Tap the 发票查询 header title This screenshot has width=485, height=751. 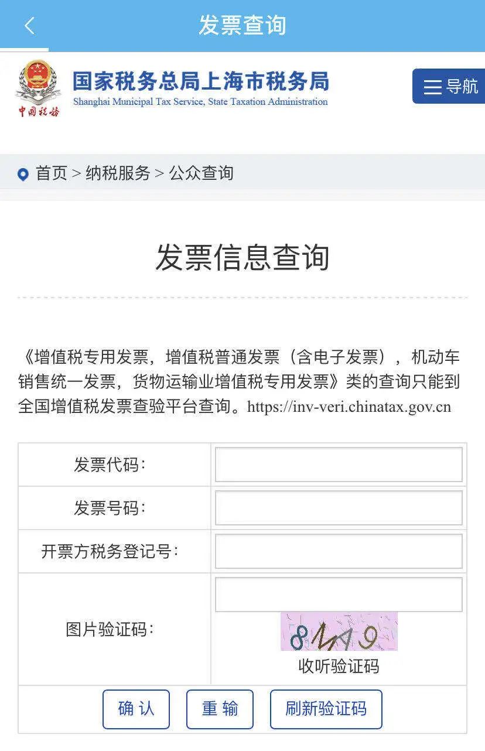coord(242,26)
